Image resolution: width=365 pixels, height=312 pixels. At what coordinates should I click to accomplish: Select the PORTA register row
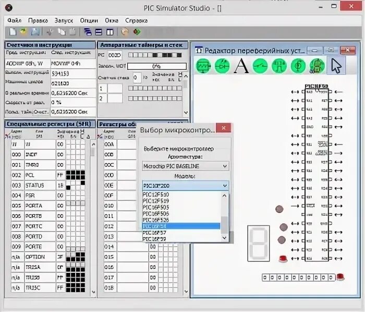coord(48,206)
